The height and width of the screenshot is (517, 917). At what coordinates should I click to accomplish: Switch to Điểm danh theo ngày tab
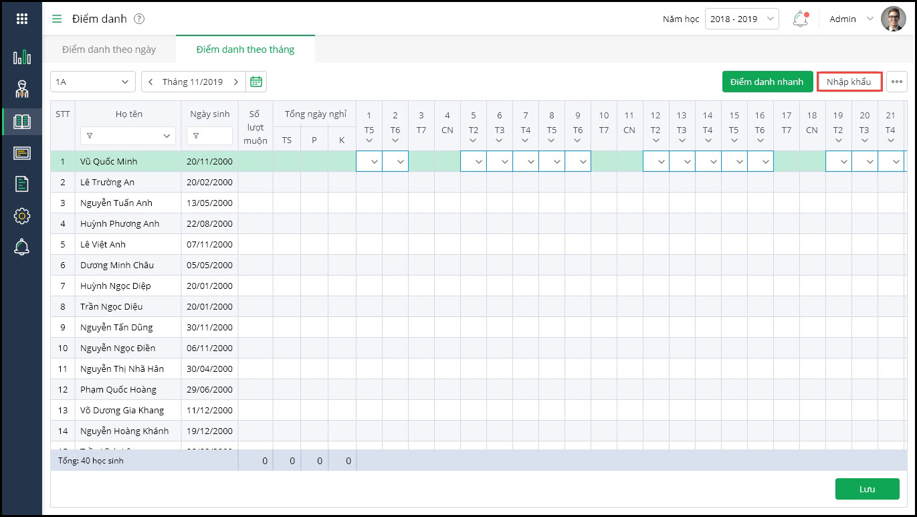(109, 49)
